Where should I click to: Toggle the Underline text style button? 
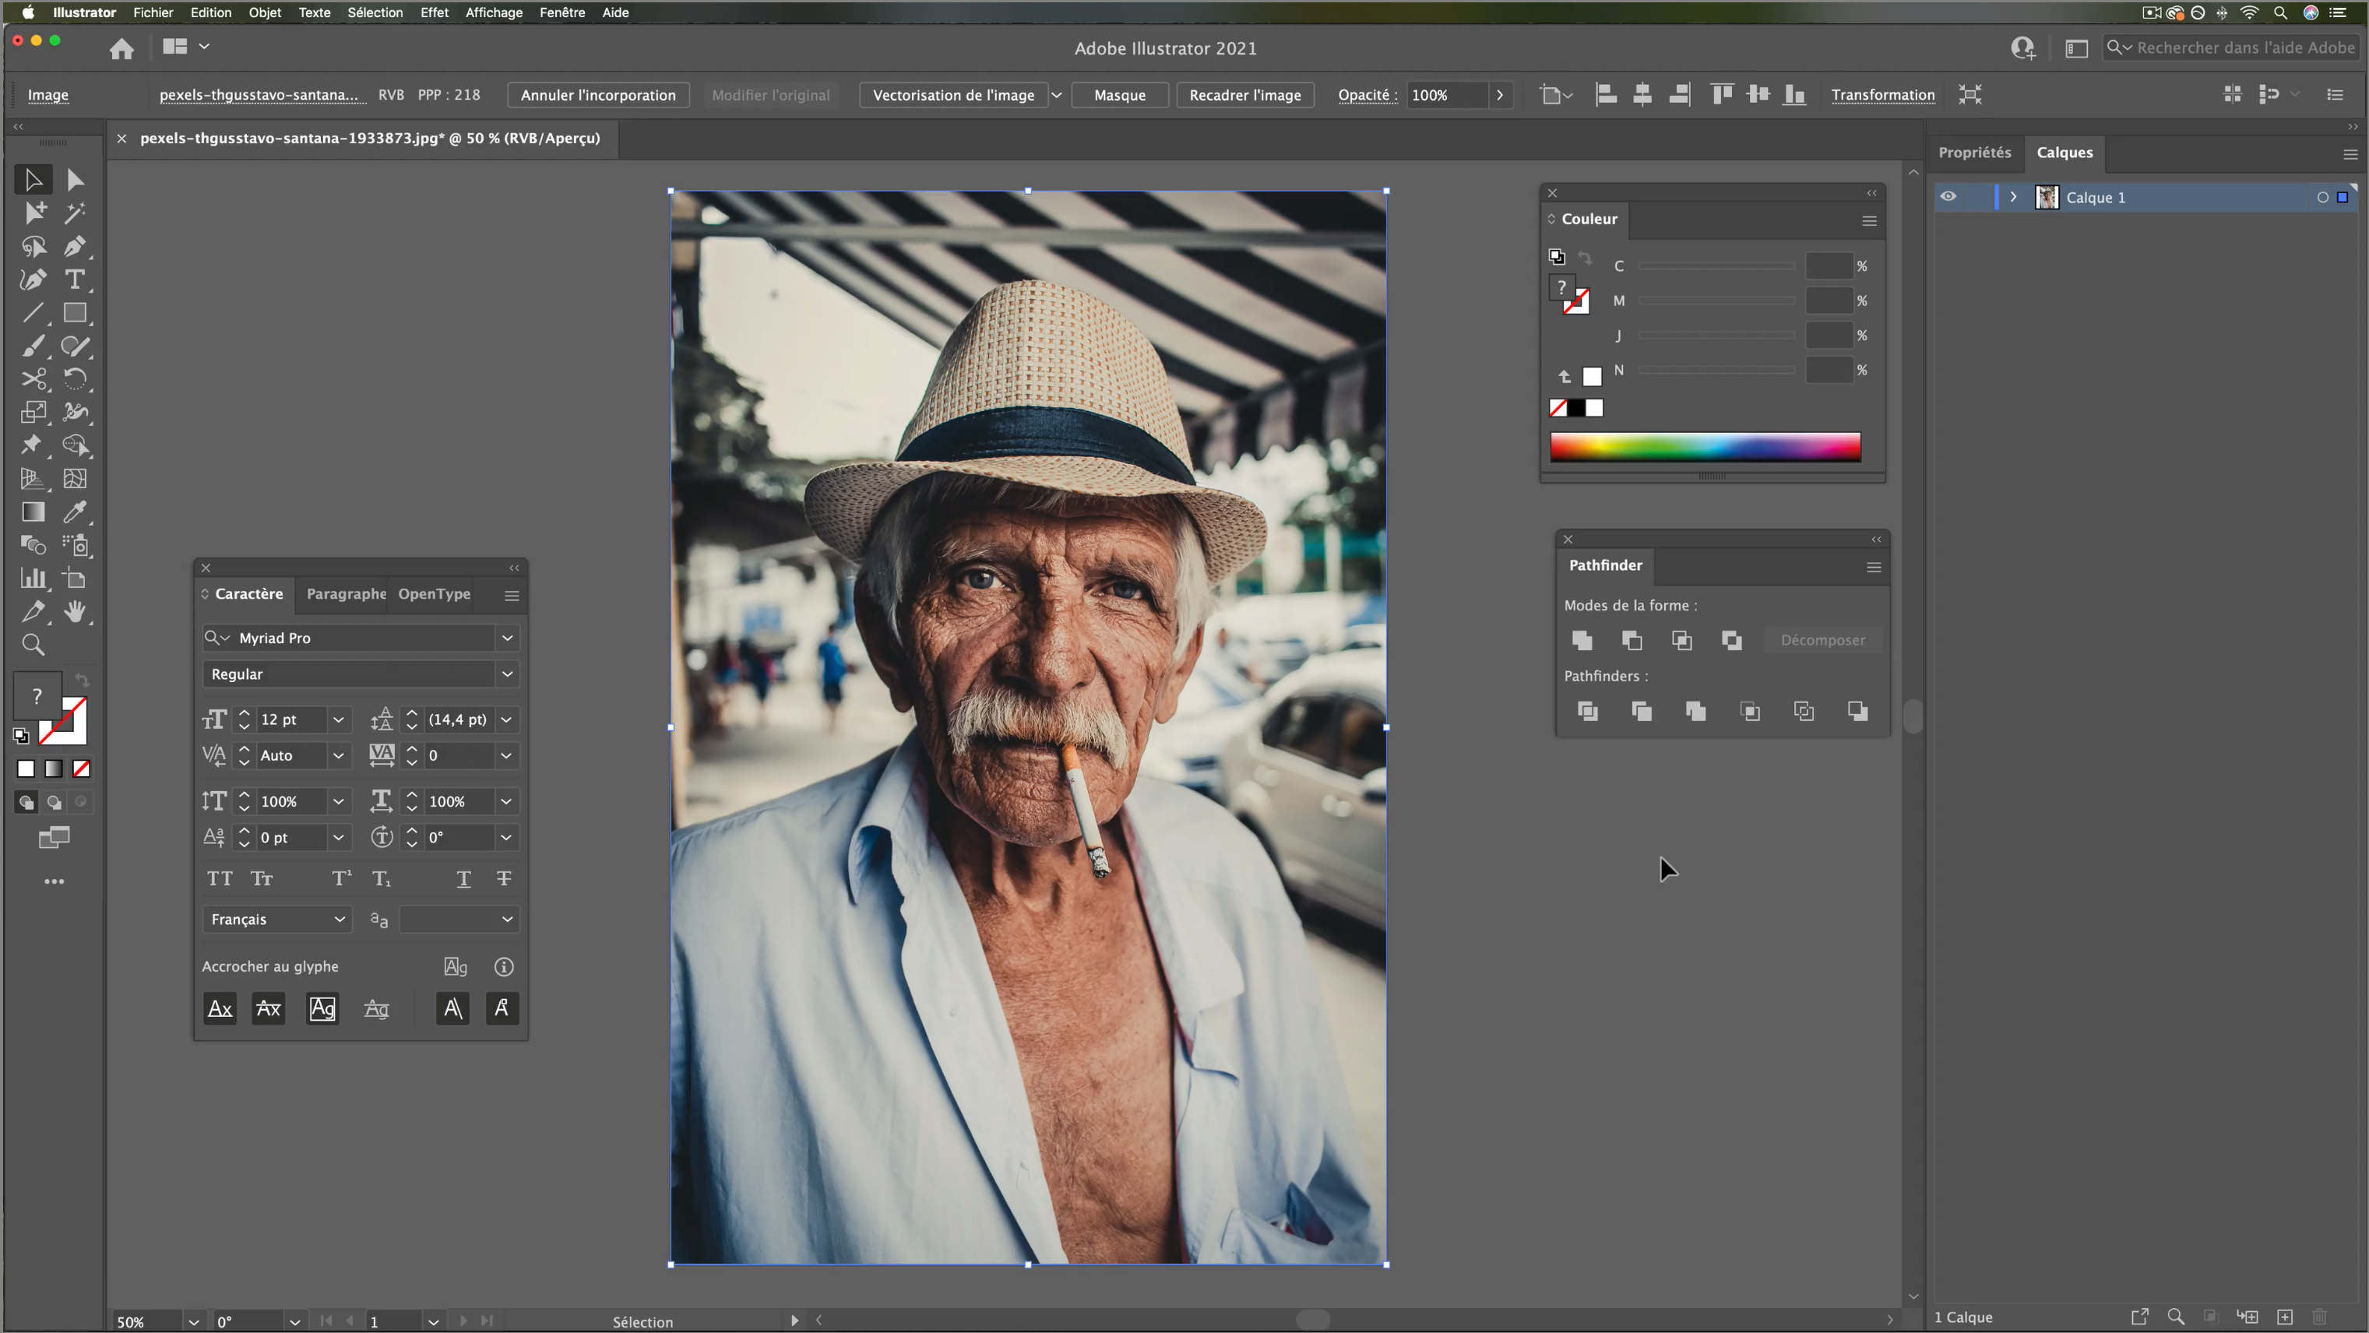click(463, 879)
